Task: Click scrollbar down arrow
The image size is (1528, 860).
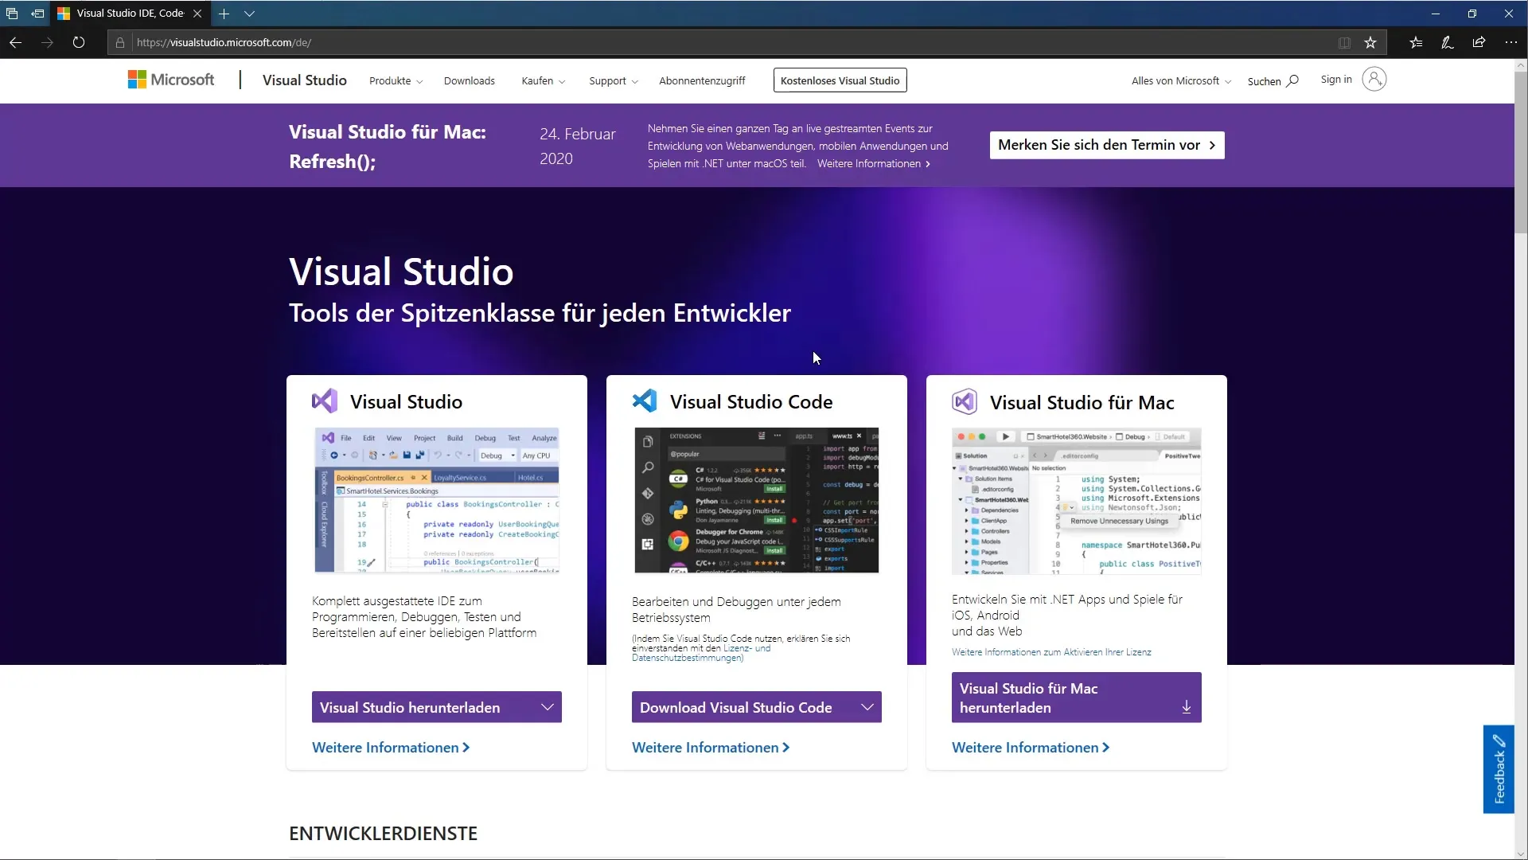Action: pos(1521,853)
